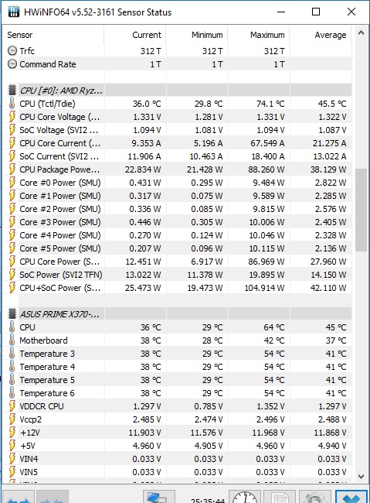Select the CPU Core Current row label

pyautogui.click(x=60, y=143)
